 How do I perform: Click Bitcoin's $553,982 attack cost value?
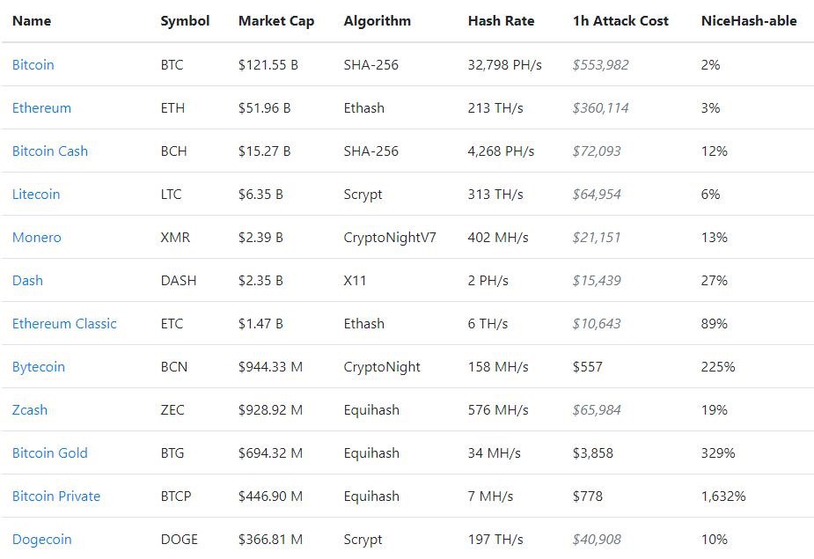click(600, 65)
